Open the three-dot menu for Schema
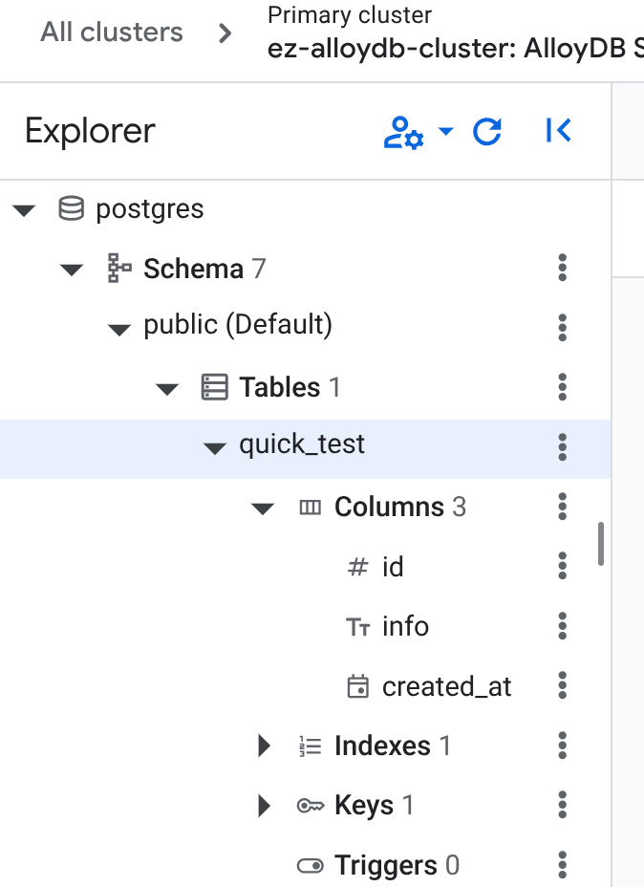The height and width of the screenshot is (887, 644). pyautogui.click(x=563, y=269)
